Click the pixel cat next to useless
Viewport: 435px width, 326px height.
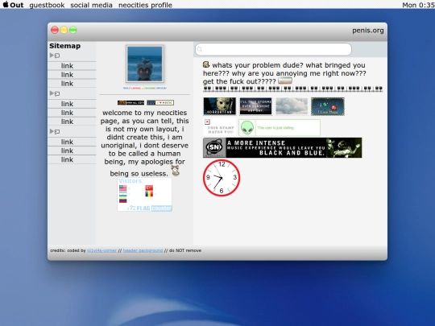click(175, 171)
